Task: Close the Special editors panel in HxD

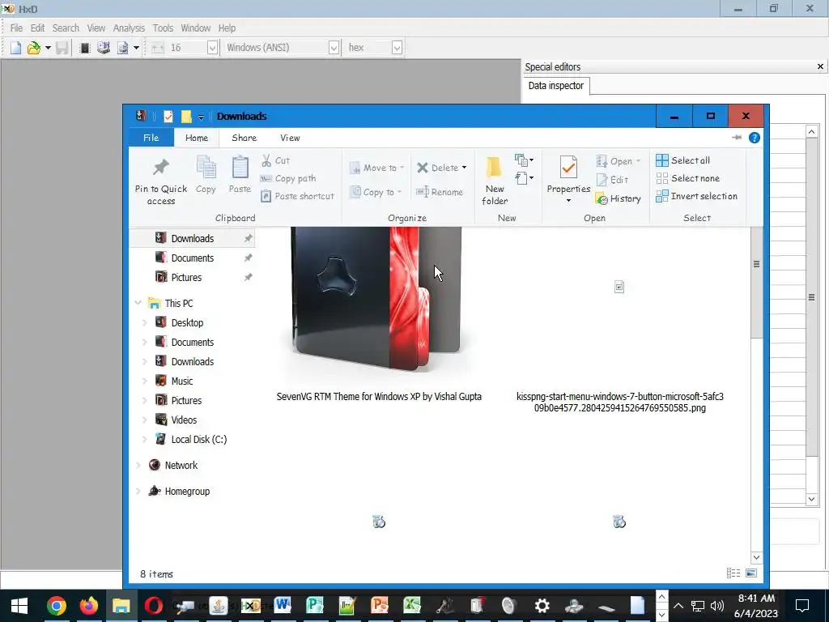Action: tap(820, 66)
